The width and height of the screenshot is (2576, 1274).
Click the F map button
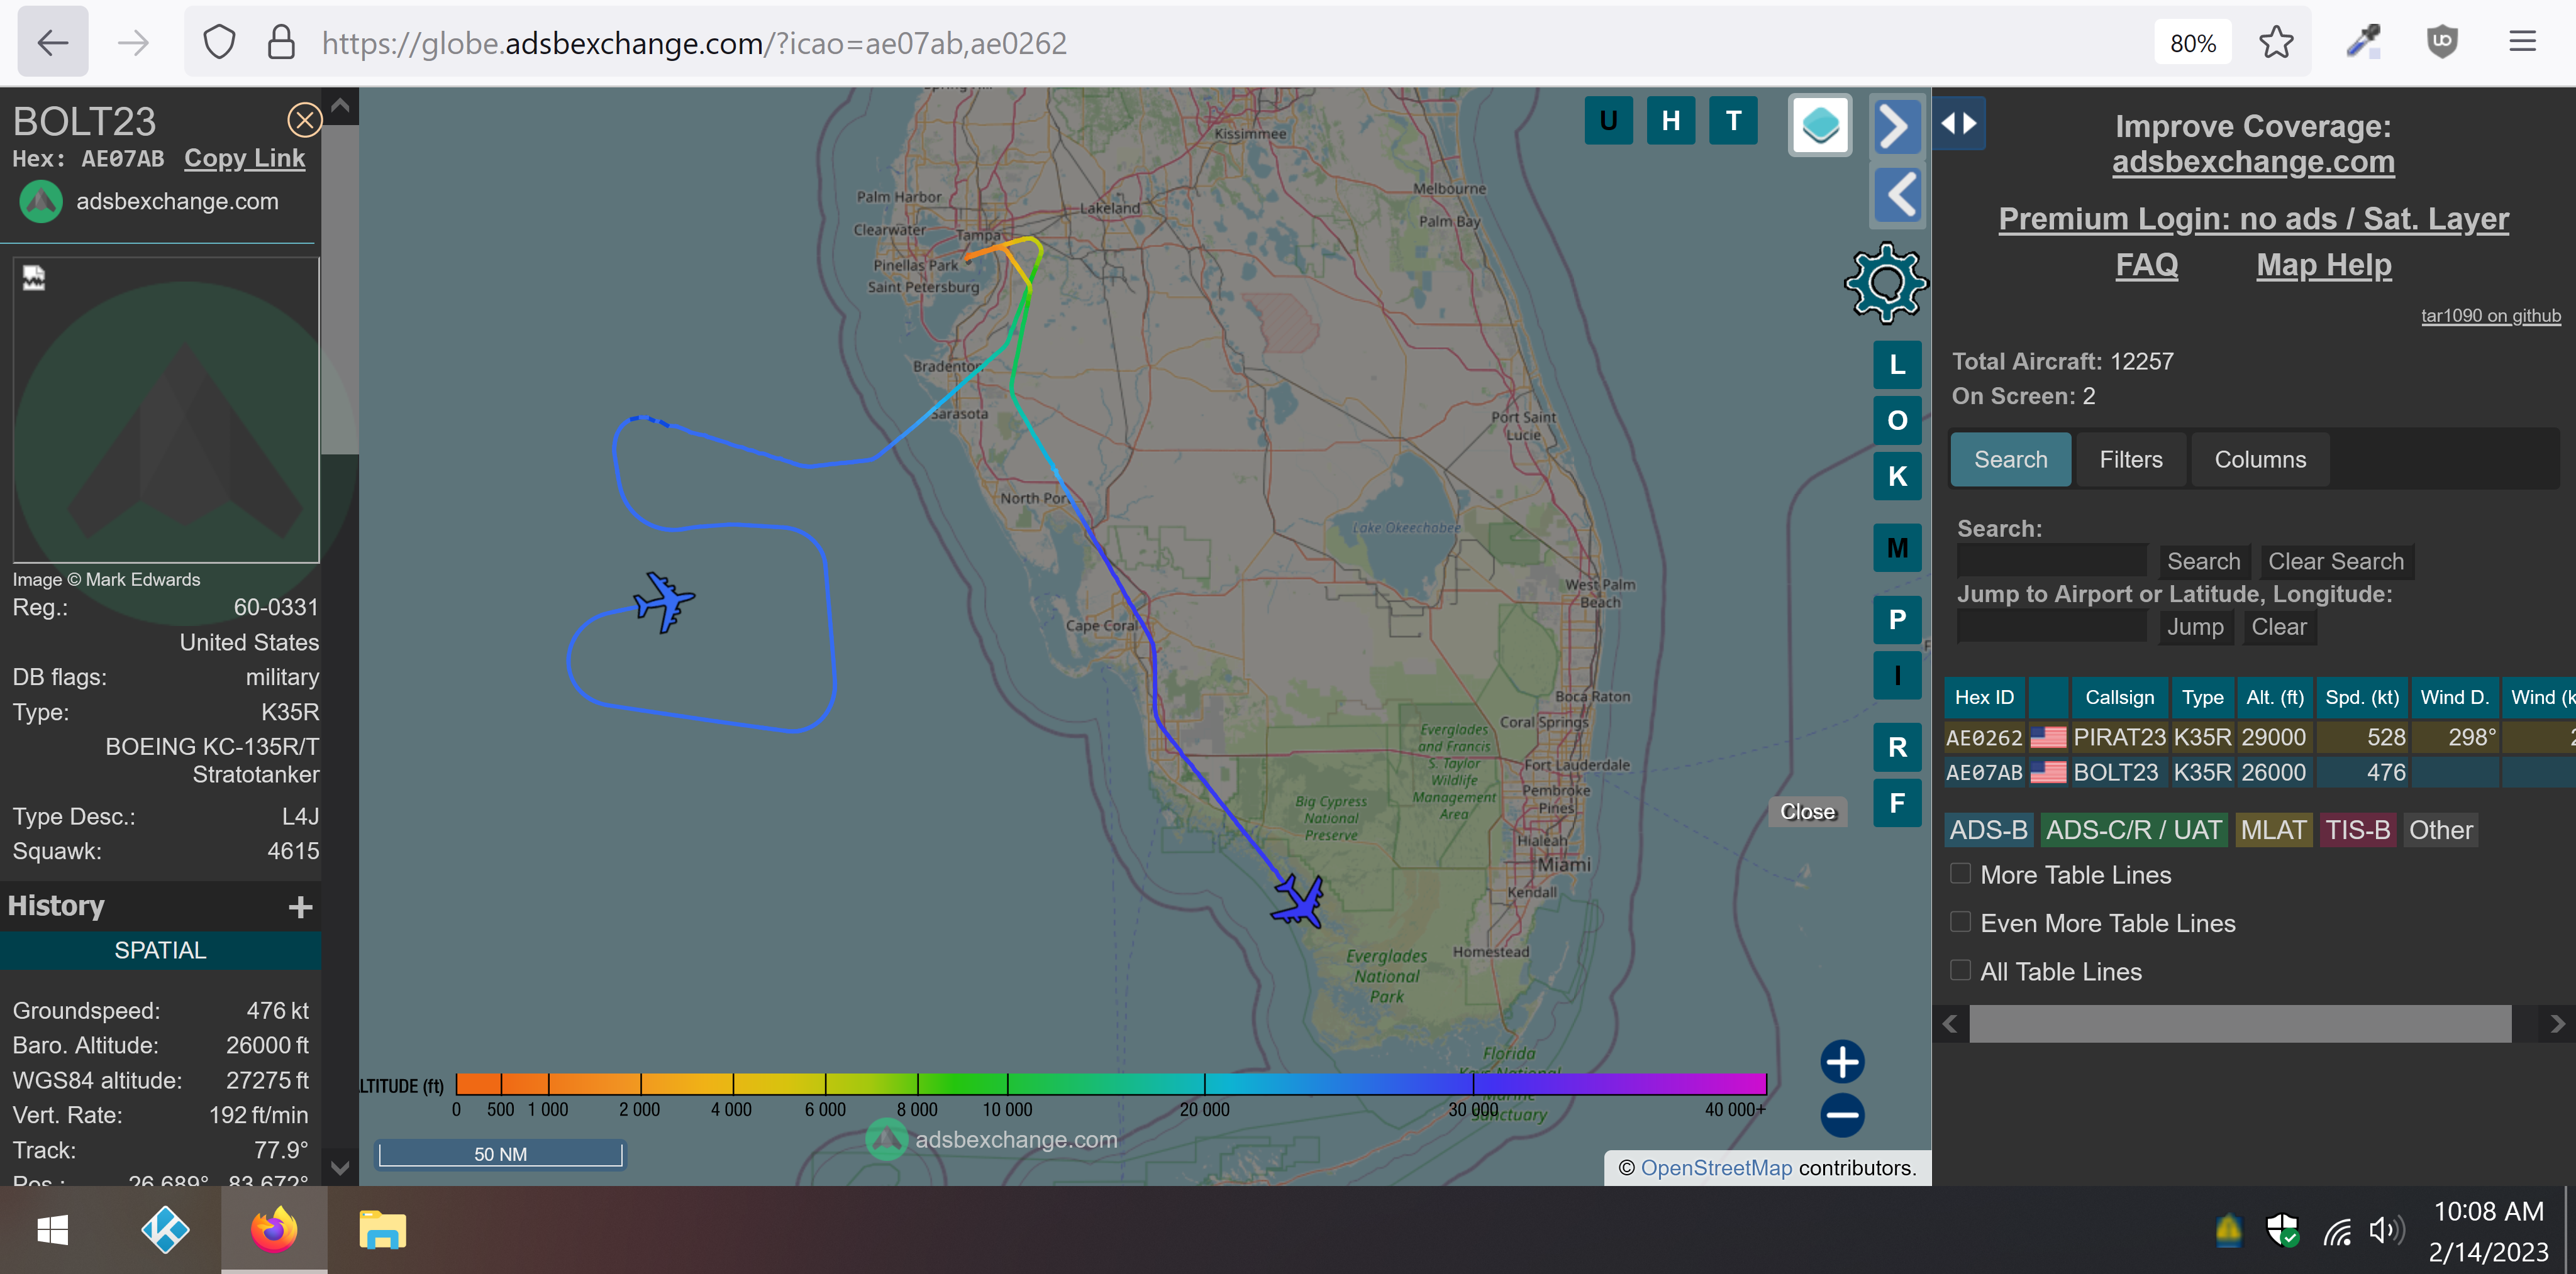(x=1897, y=803)
